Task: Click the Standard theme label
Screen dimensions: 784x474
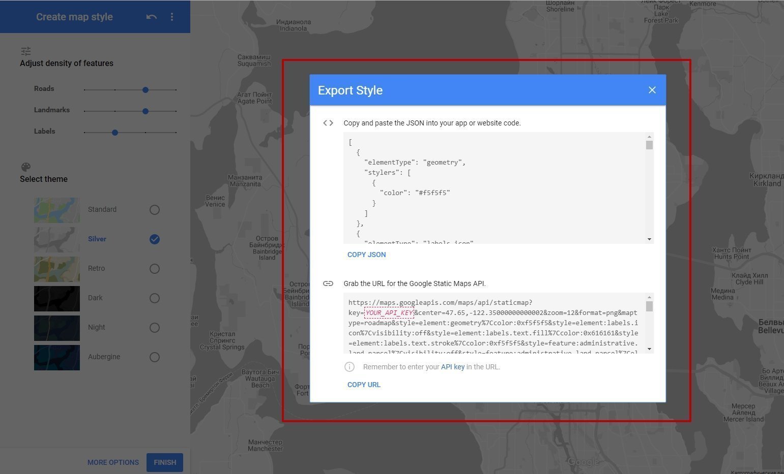Action: coord(102,209)
